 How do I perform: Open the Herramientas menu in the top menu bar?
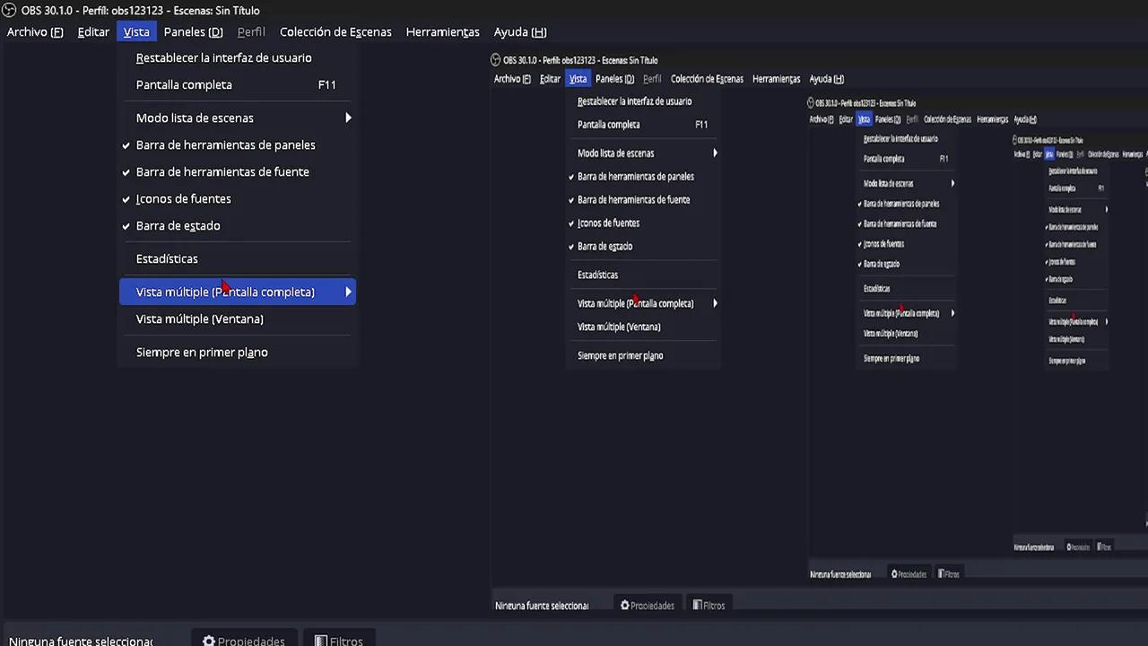click(x=442, y=31)
